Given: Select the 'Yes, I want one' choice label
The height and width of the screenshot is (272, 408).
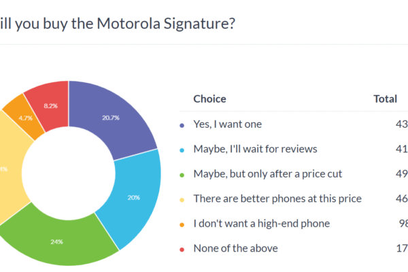Looking at the screenshot, I should tap(227, 124).
